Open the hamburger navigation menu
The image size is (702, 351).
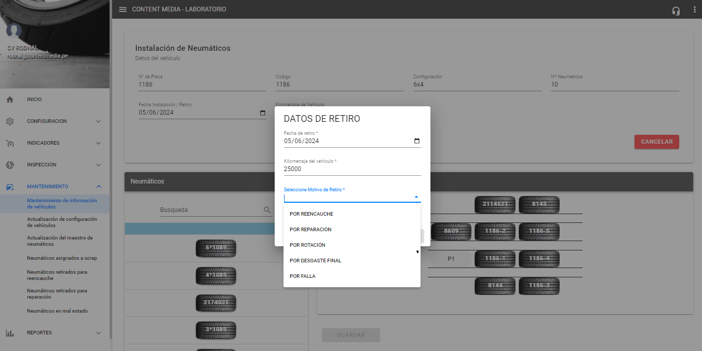click(x=123, y=9)
